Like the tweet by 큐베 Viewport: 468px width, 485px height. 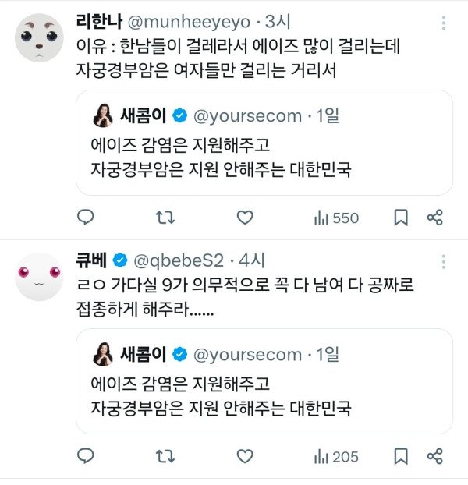pos(245,455)
